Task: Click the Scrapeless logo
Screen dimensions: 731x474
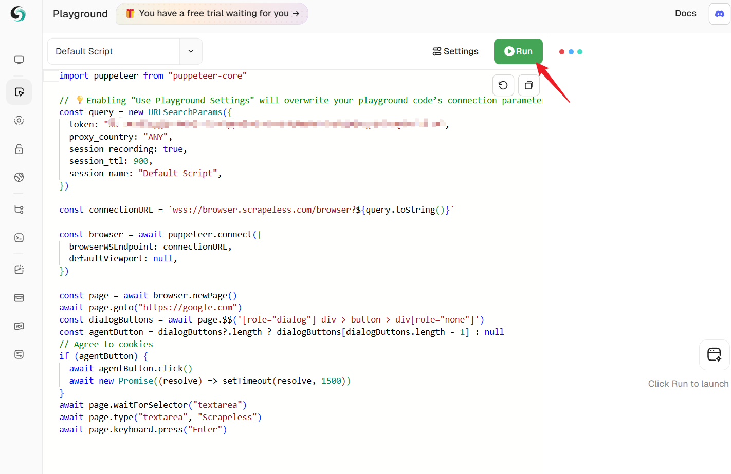Action: coord(18,14)
